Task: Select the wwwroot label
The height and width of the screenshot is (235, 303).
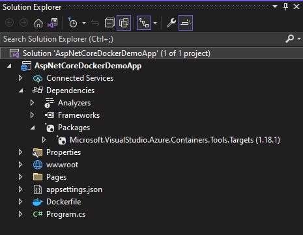Action: point(62,165)
